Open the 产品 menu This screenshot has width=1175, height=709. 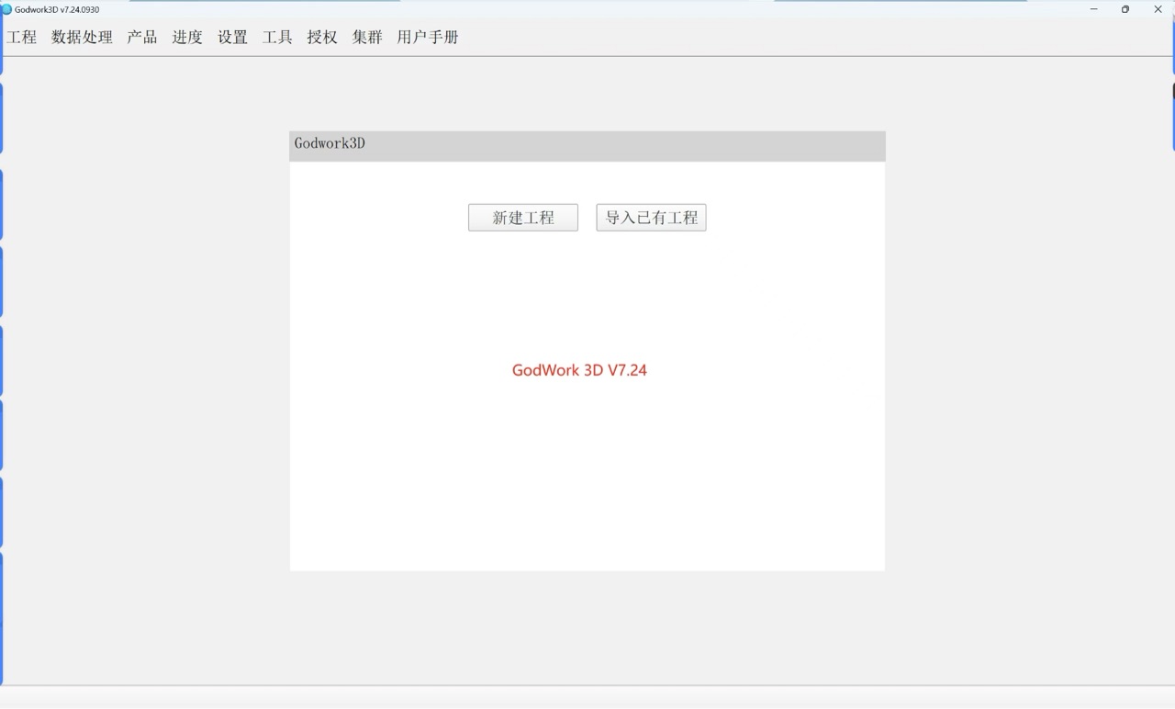[x=142, y=38]
